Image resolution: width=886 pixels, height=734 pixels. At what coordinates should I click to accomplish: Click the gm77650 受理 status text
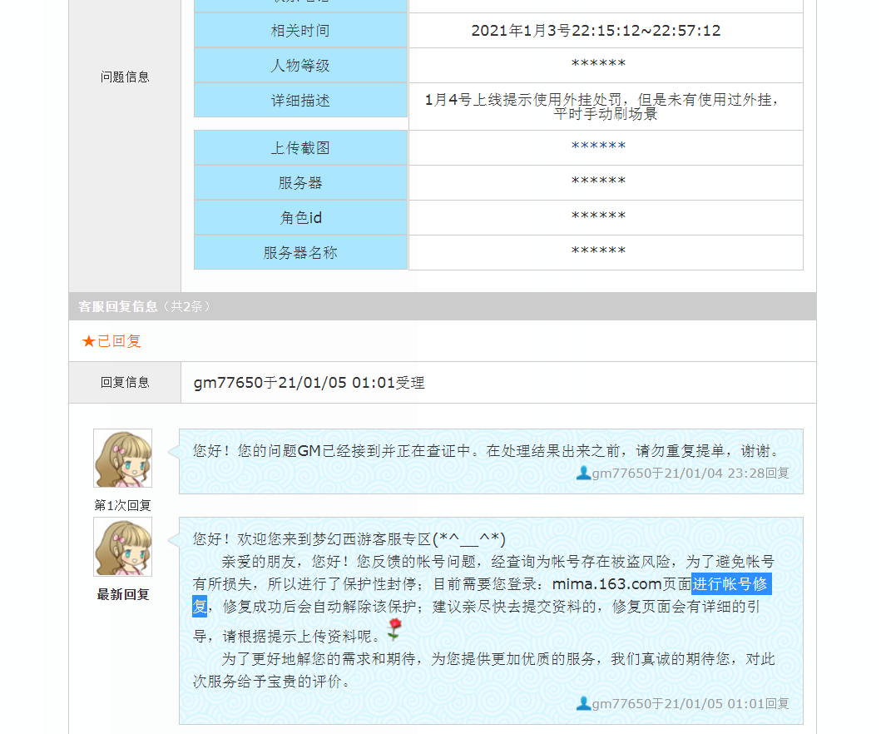(309, 383)
